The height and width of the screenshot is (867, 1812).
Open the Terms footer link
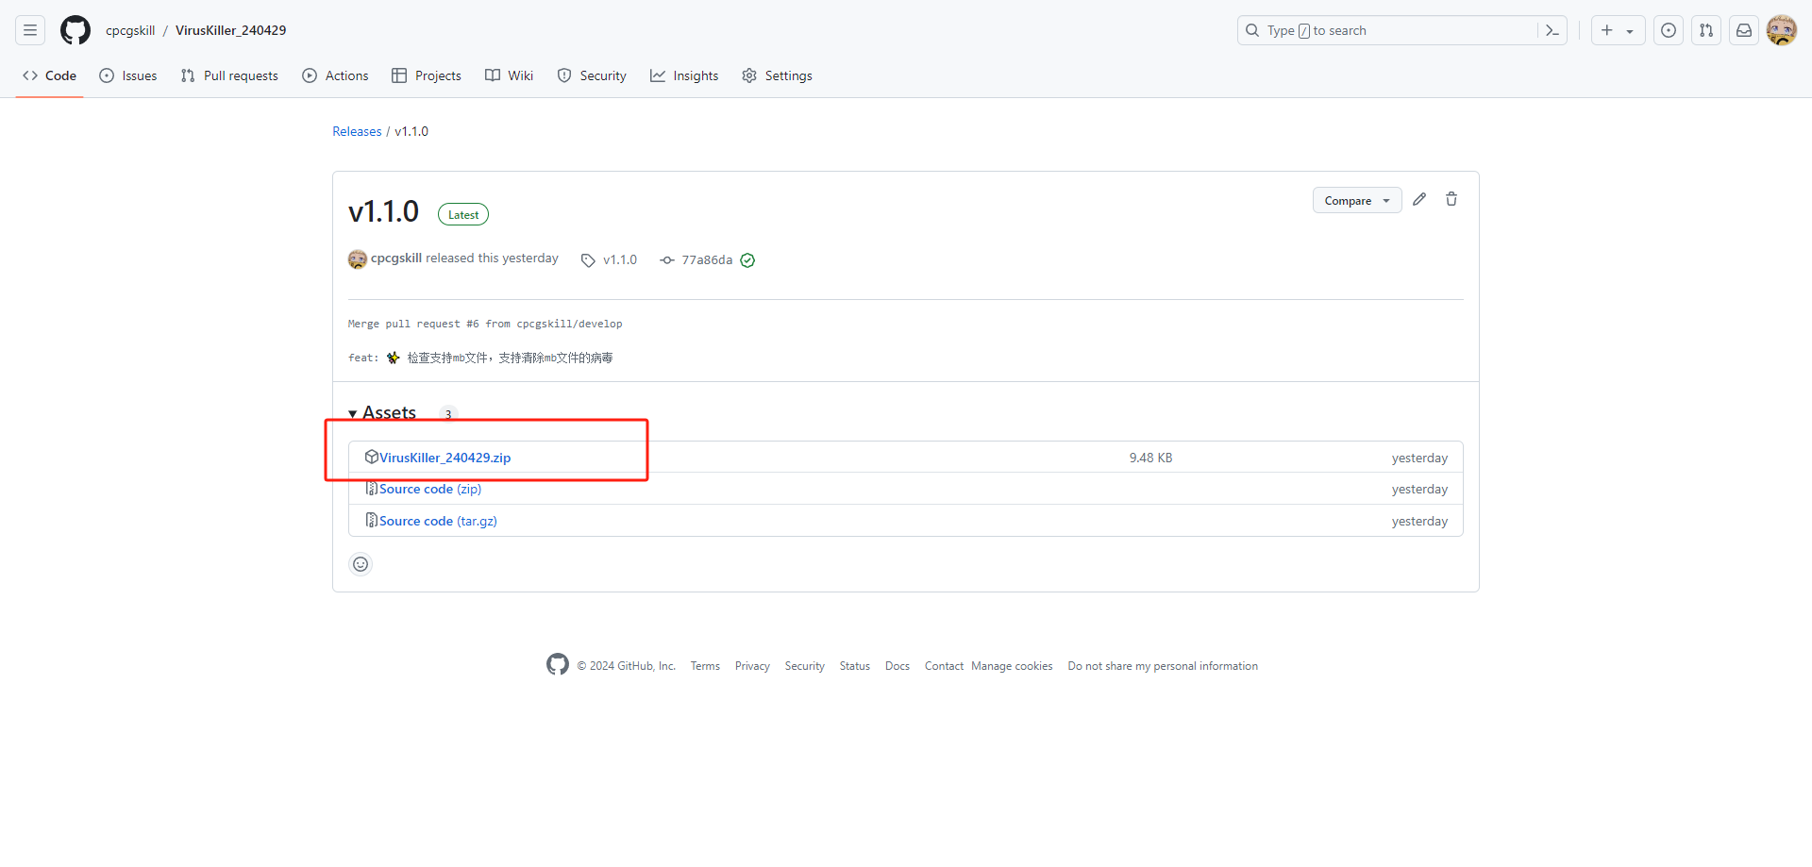point(705,666)
